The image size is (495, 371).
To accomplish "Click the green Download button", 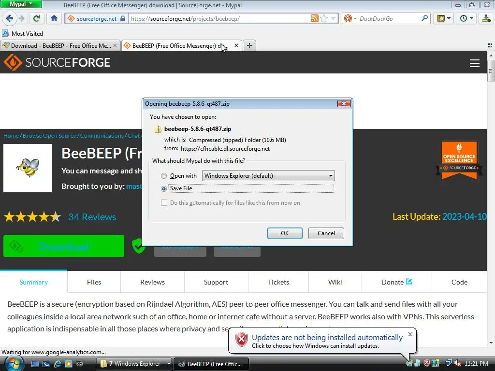I will 64,246.
